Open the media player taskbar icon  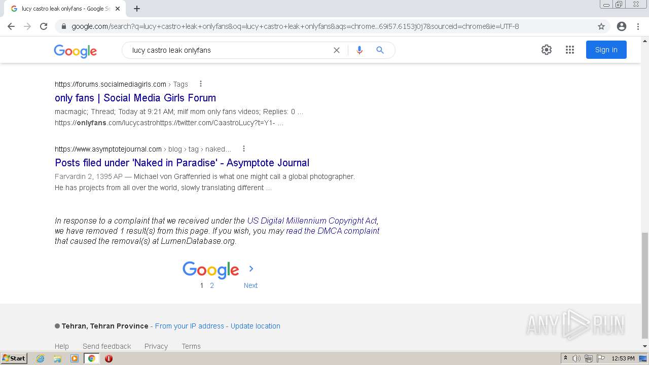(x=75, y=358)
